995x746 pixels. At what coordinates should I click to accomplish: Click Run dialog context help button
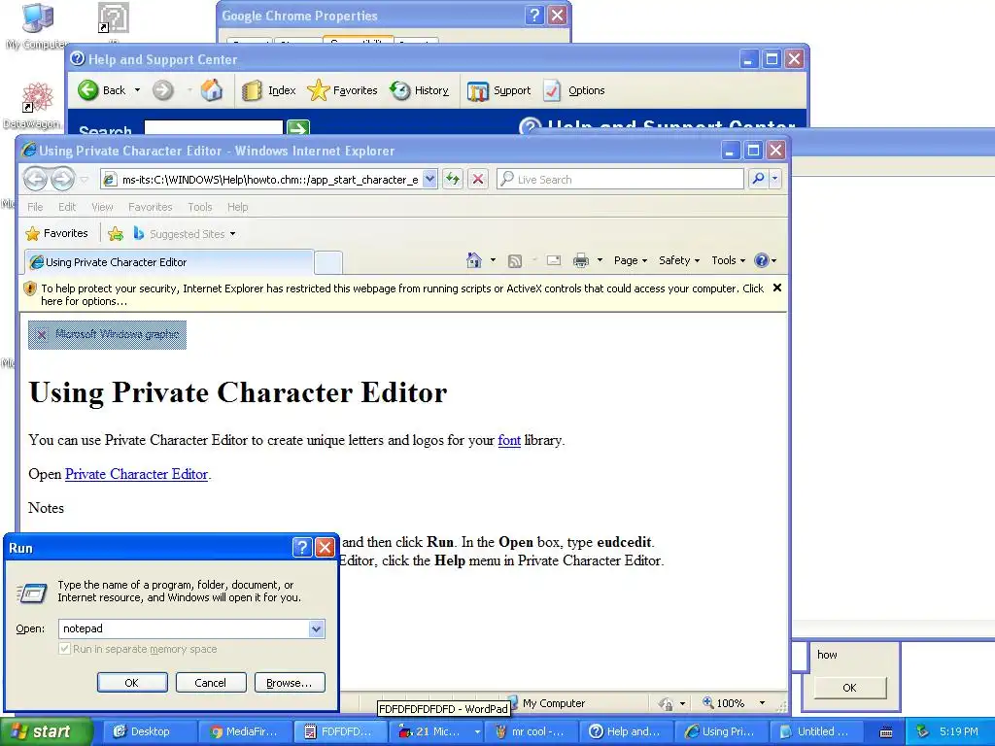303,548
